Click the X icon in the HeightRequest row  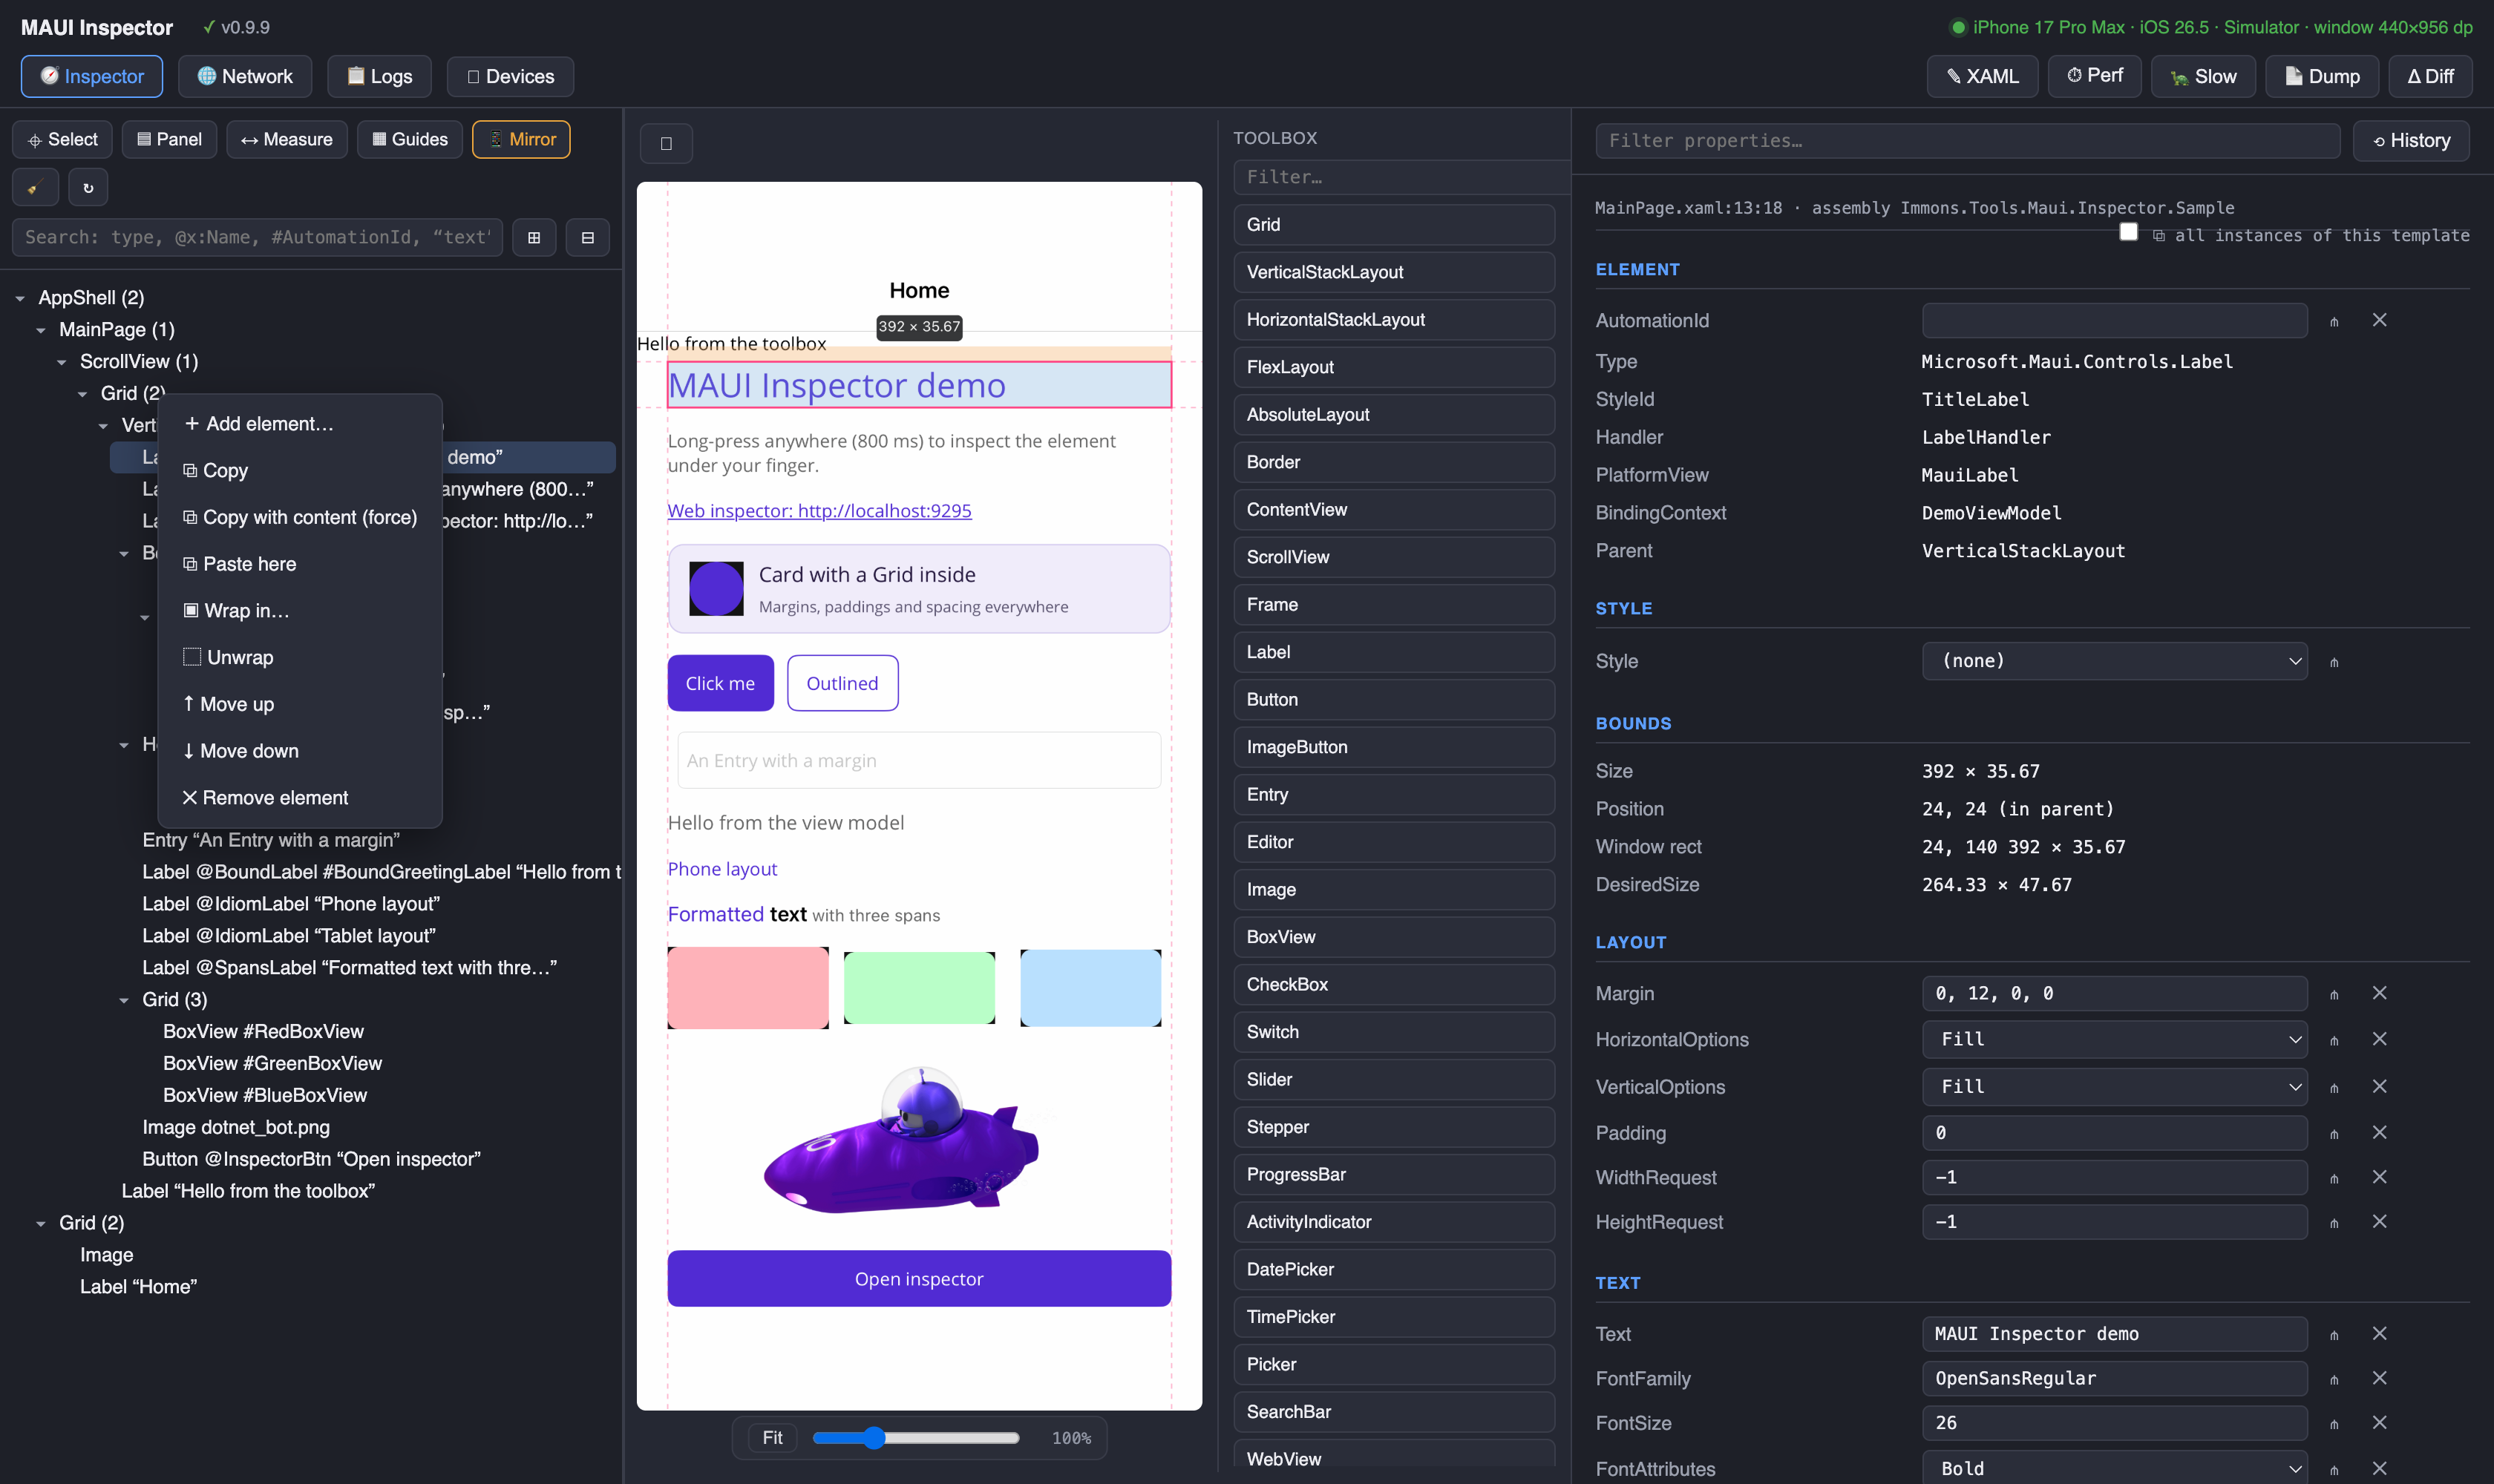click(2380, 1221)
